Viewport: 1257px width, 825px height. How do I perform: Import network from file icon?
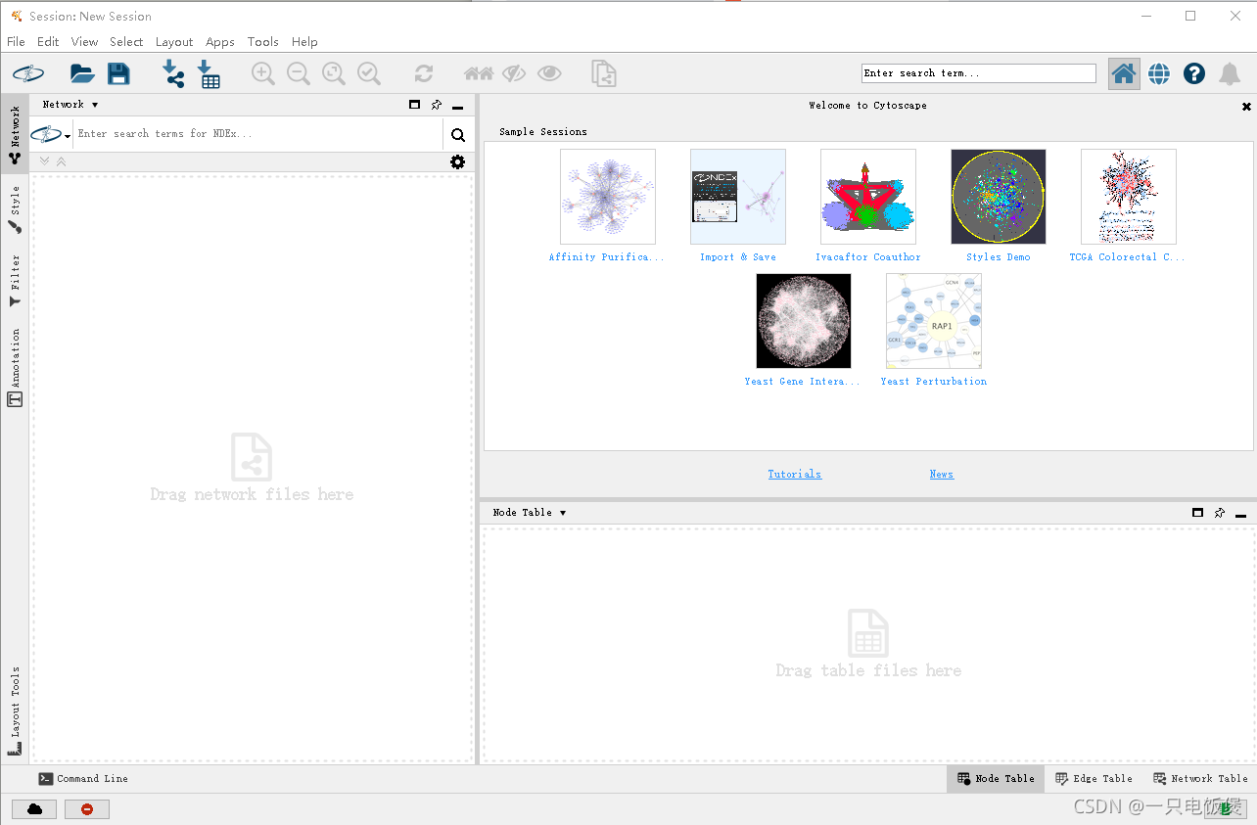point(173,73)
